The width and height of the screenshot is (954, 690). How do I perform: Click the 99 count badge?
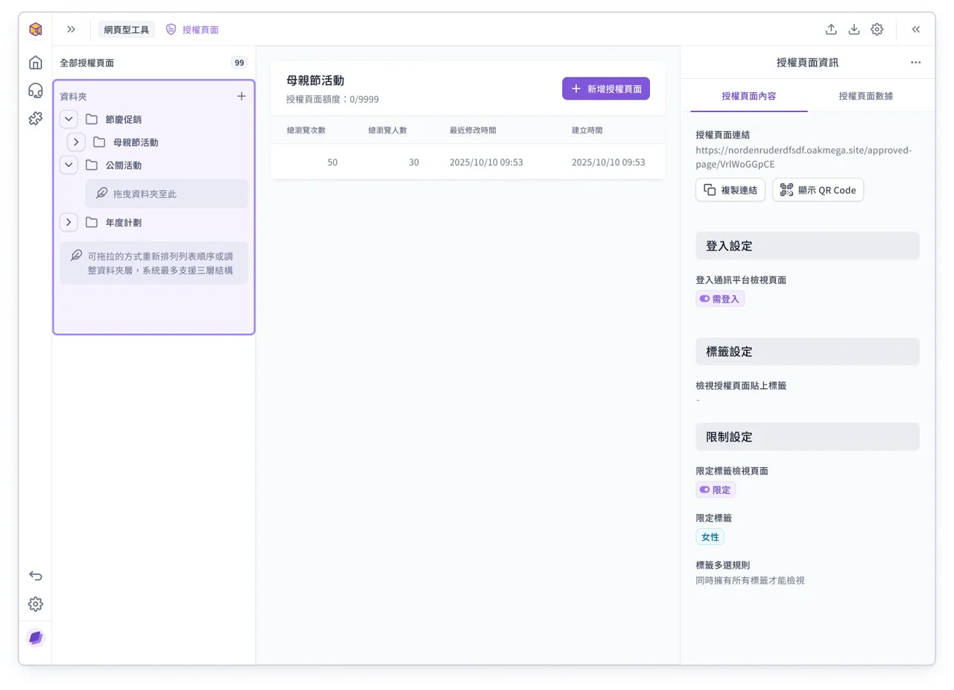tap(239, 63)
